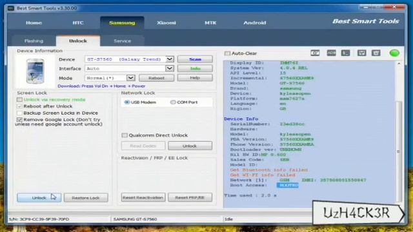Open the shell terminal icon in log toolbar
Screen dimensions: 413x232
pos(345,53)
